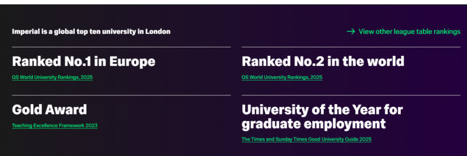Viewport: 467px width, 156px height.
Task: Select the Ranked No.2 in the world heading
Action: tap(323, 61)
